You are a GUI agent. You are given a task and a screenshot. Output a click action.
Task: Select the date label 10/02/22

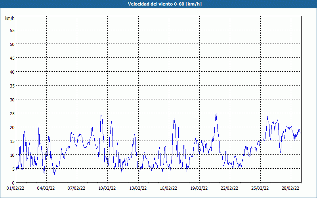pos(107,188)
